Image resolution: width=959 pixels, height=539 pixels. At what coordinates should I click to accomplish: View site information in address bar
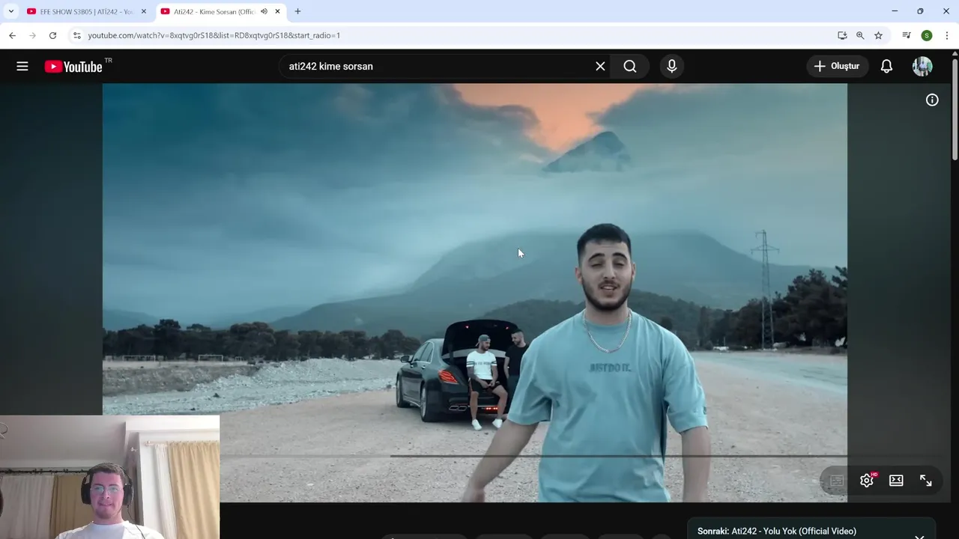[76, 35]
